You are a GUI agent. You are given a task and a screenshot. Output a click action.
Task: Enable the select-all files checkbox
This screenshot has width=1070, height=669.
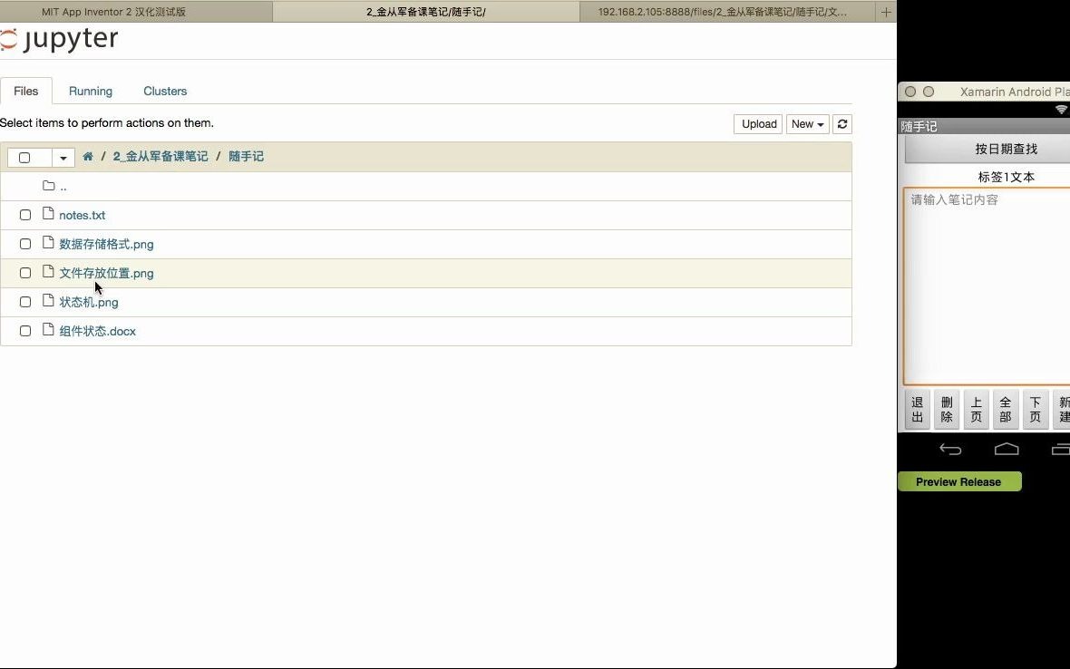pyautogui.click(x=24, y=157)
